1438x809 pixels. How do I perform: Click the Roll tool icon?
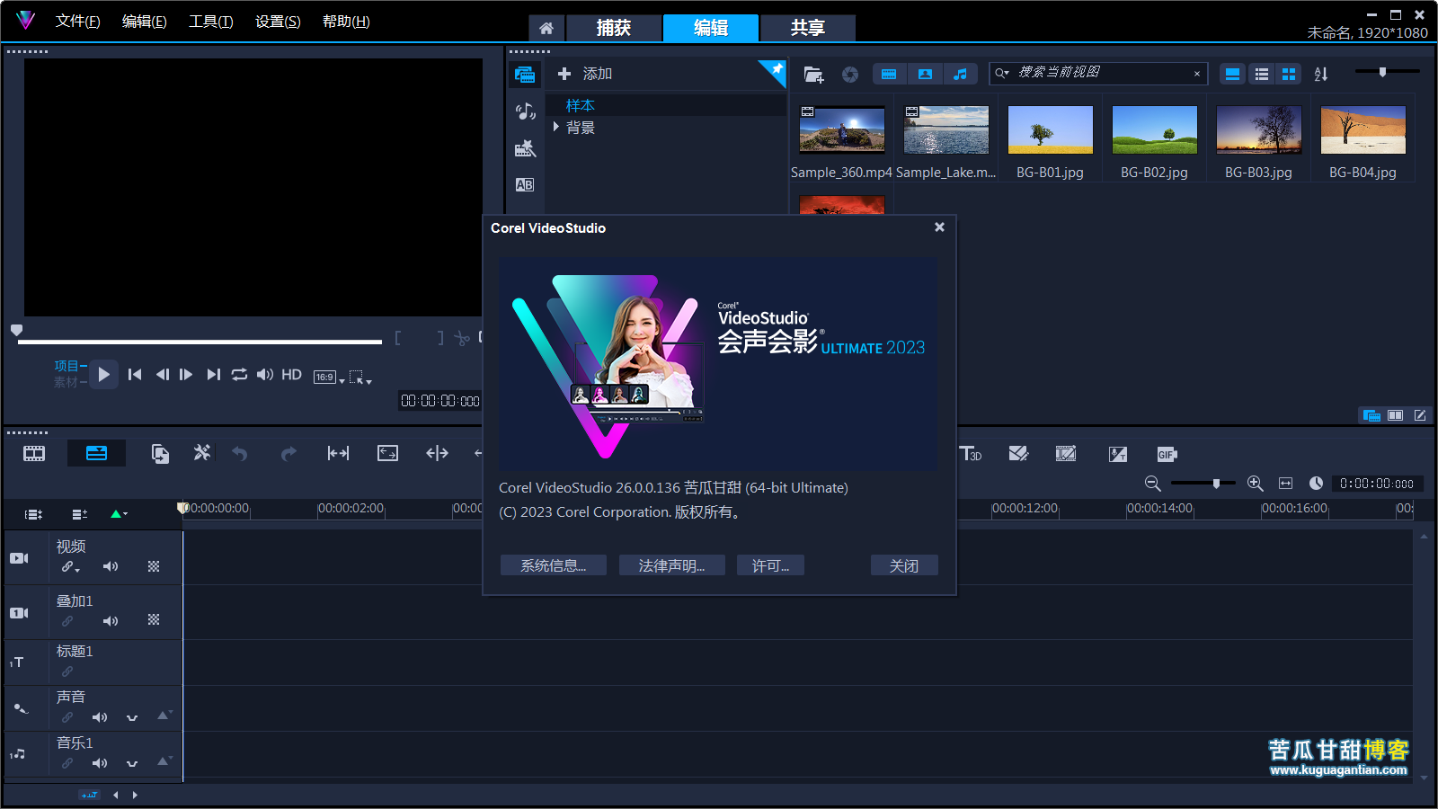tap(437, 453)
